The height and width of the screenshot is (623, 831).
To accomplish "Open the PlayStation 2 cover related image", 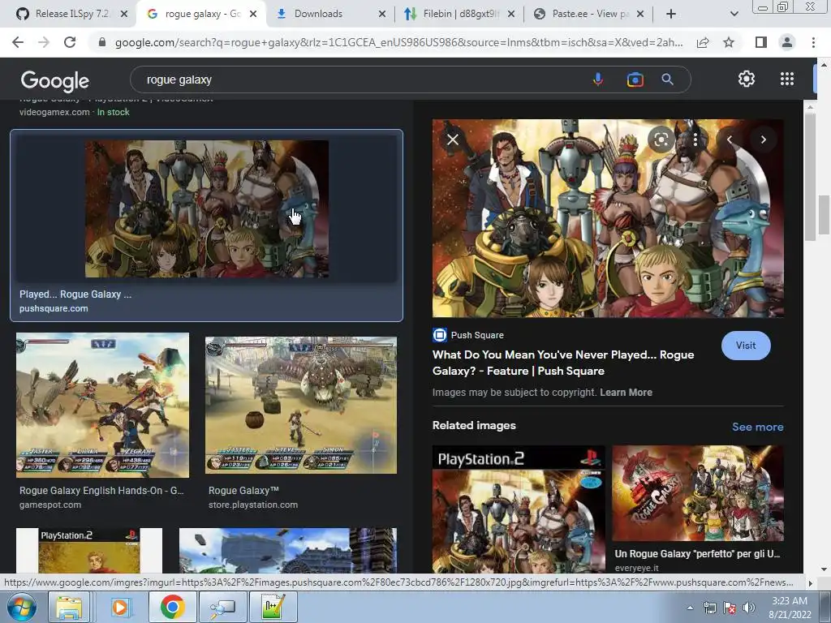I will tap(519, 509).
